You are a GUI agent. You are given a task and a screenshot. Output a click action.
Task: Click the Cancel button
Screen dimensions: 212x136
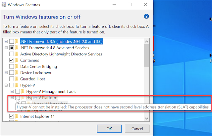point(137,129)
